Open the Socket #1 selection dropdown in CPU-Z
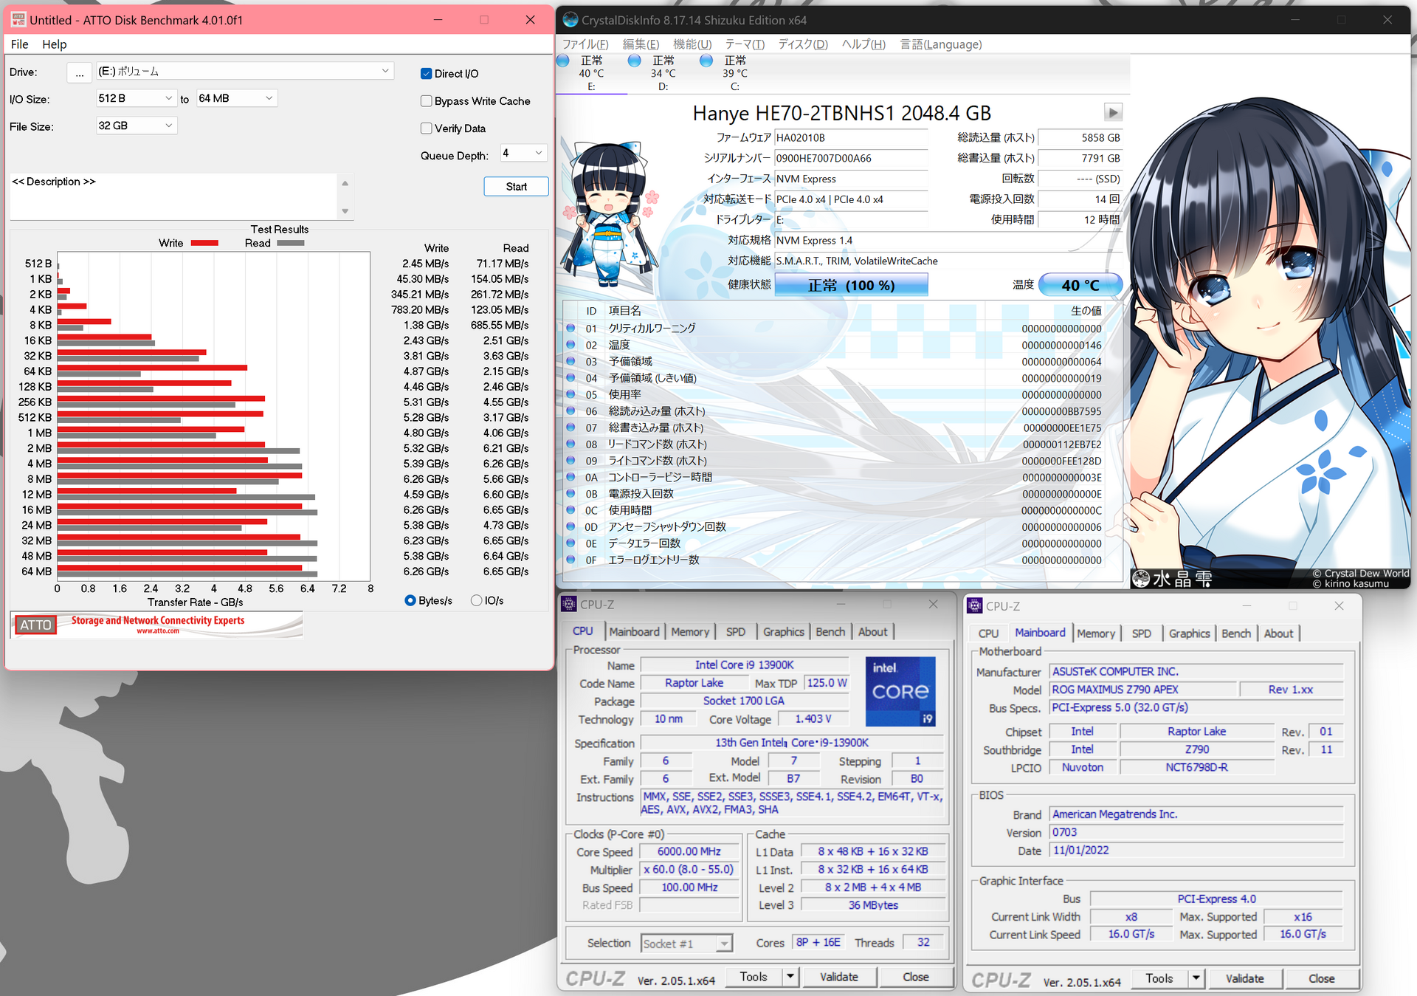This screenshot has width=1417, height=996. click(724, 943)
